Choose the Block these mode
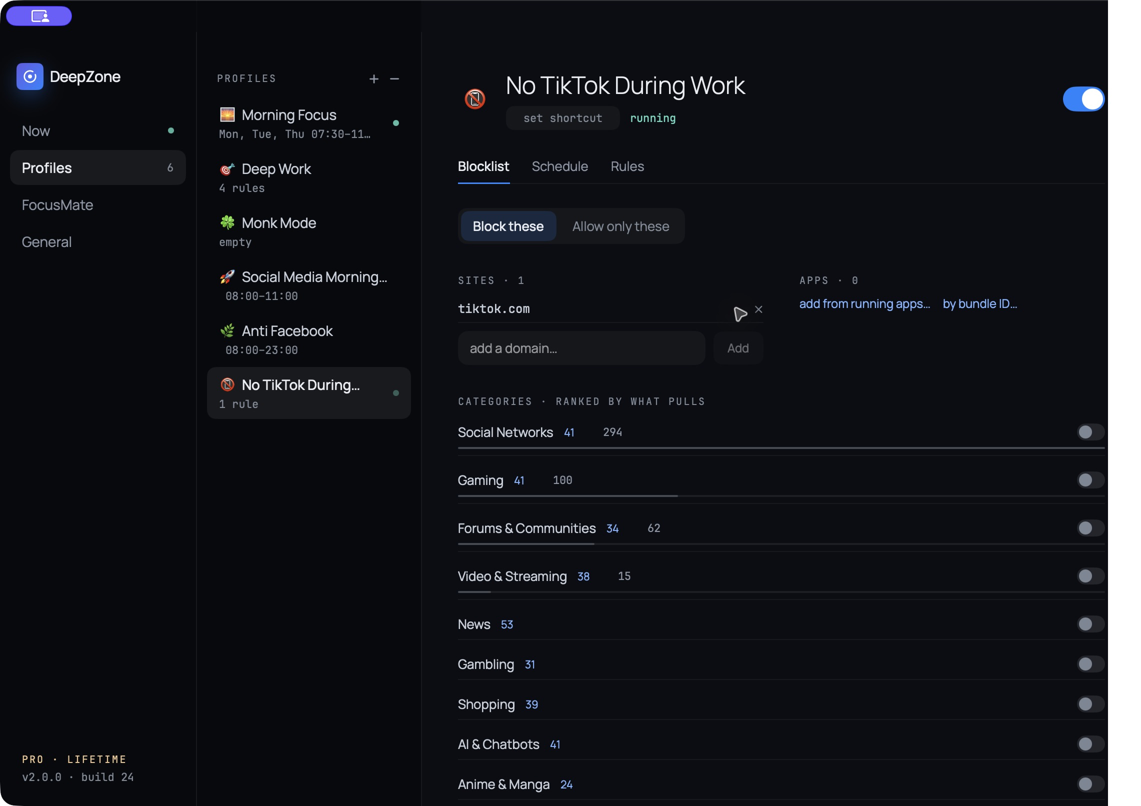The width and height of the screenshot is (1141, 806). 508,226
